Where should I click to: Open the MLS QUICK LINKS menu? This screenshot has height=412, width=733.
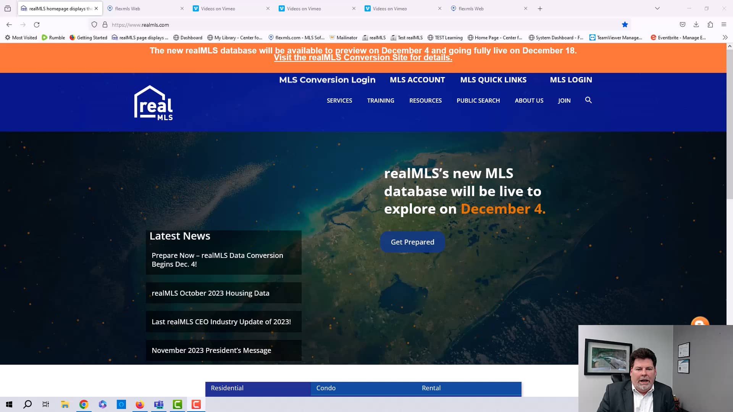pyautogui.click(x=493, y=80)
